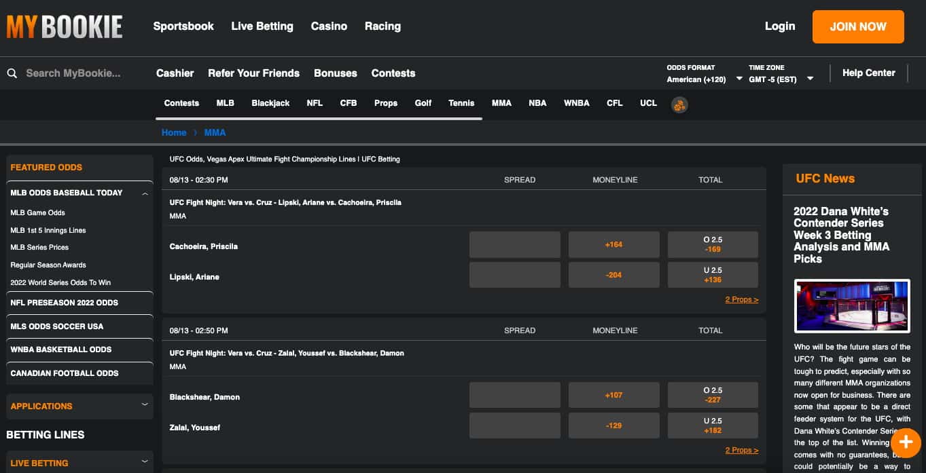The width and height of the screenshot is (926, 473).
Task: Open the orange sports ball icon in nav
Action: click(x=679, y=105)
